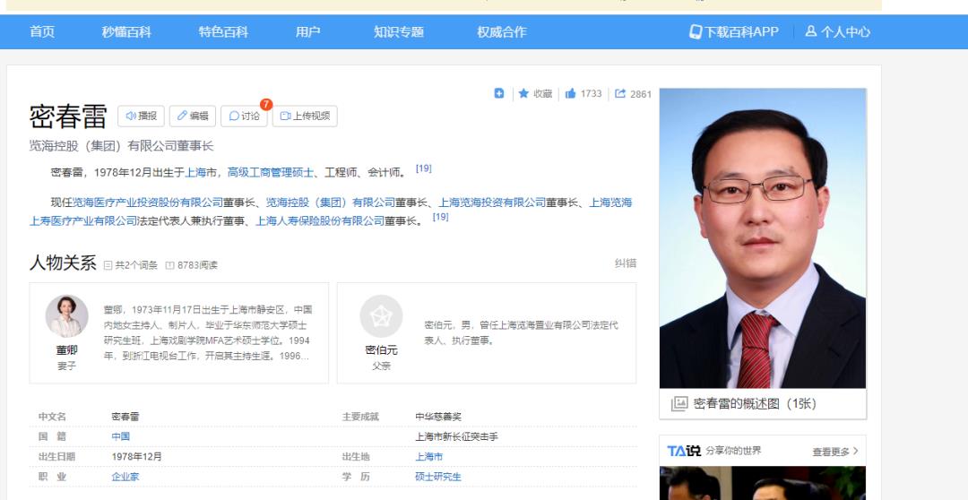
Task: Click 密伯元 placeholder avatar icon
Action: point(381,315)
